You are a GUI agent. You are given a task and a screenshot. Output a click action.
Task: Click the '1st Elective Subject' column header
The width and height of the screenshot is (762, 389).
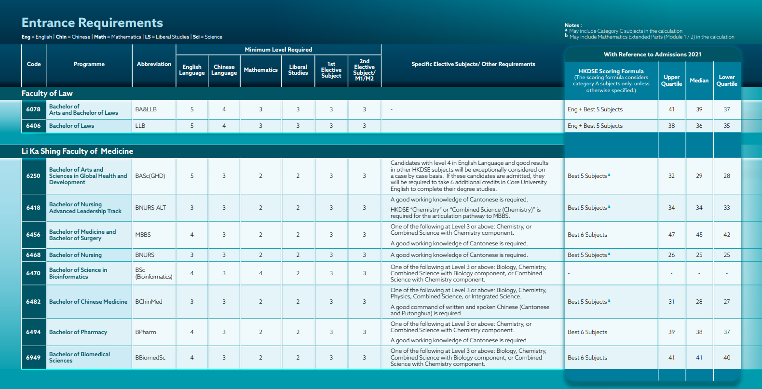tap(331, 70)
